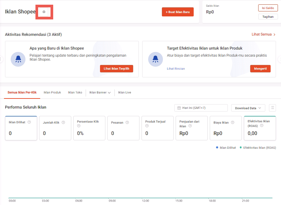The image size is (281, 205).
Task: Click help icon next to Pesanan
Action: click(x=127, y=122)
